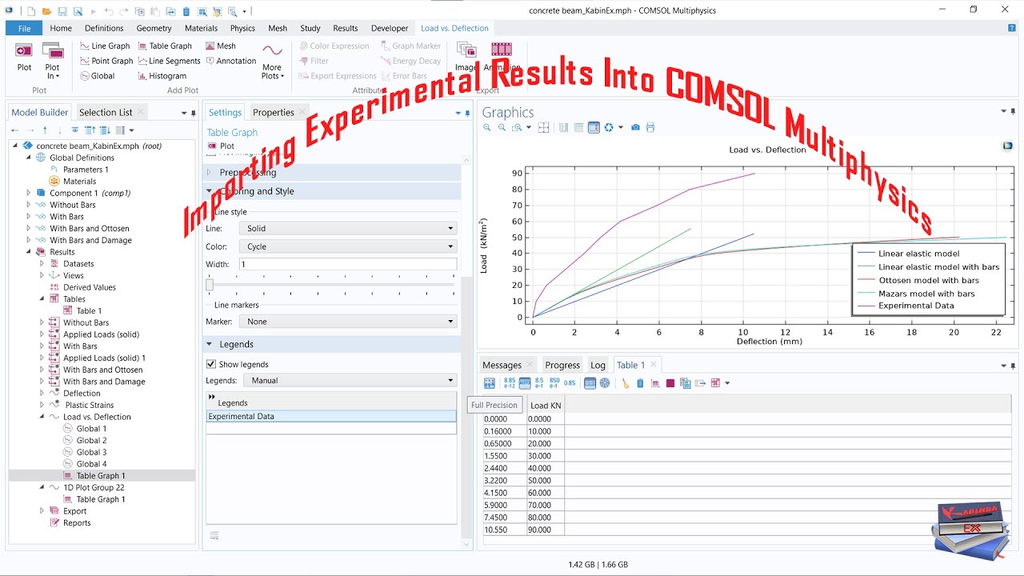The width and height of the screenshot is (1024, 576).
Task: Select Decimal notation 0.85 icon
Action: pos(570,383)
